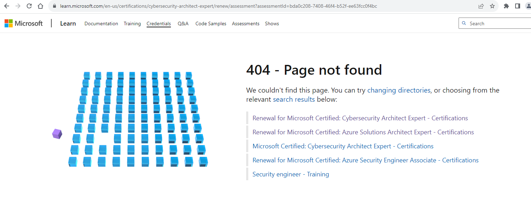
Task: Open the share page icon
Action: click(x=481, y=6)
